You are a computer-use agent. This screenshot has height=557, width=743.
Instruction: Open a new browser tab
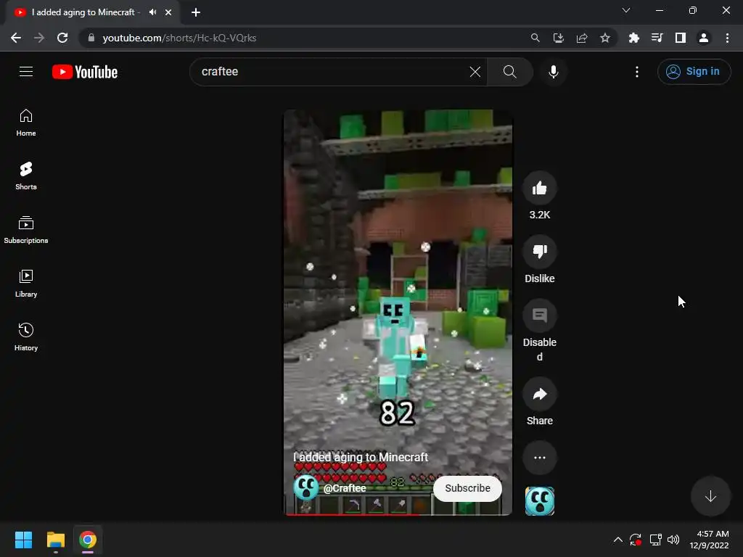196,12
